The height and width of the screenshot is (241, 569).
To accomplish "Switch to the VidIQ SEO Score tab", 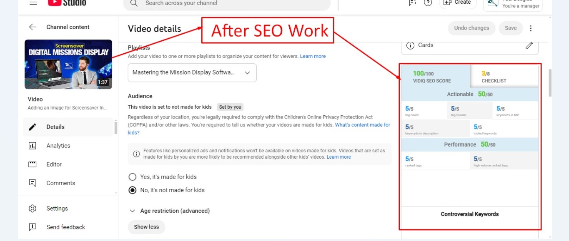I will [x=435, y=77].
